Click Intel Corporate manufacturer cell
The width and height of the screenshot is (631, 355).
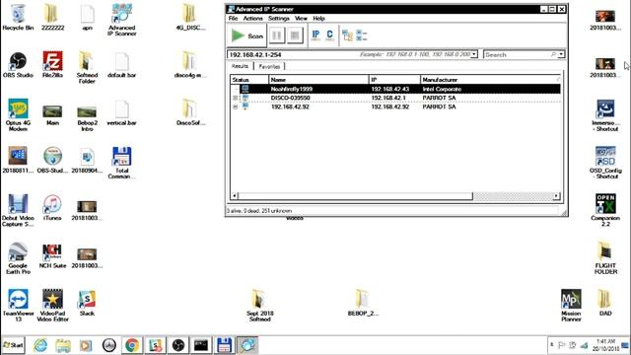click(442, 89)
